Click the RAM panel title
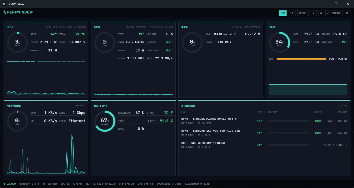The image size is (354, 188). [x=272, y=27]
